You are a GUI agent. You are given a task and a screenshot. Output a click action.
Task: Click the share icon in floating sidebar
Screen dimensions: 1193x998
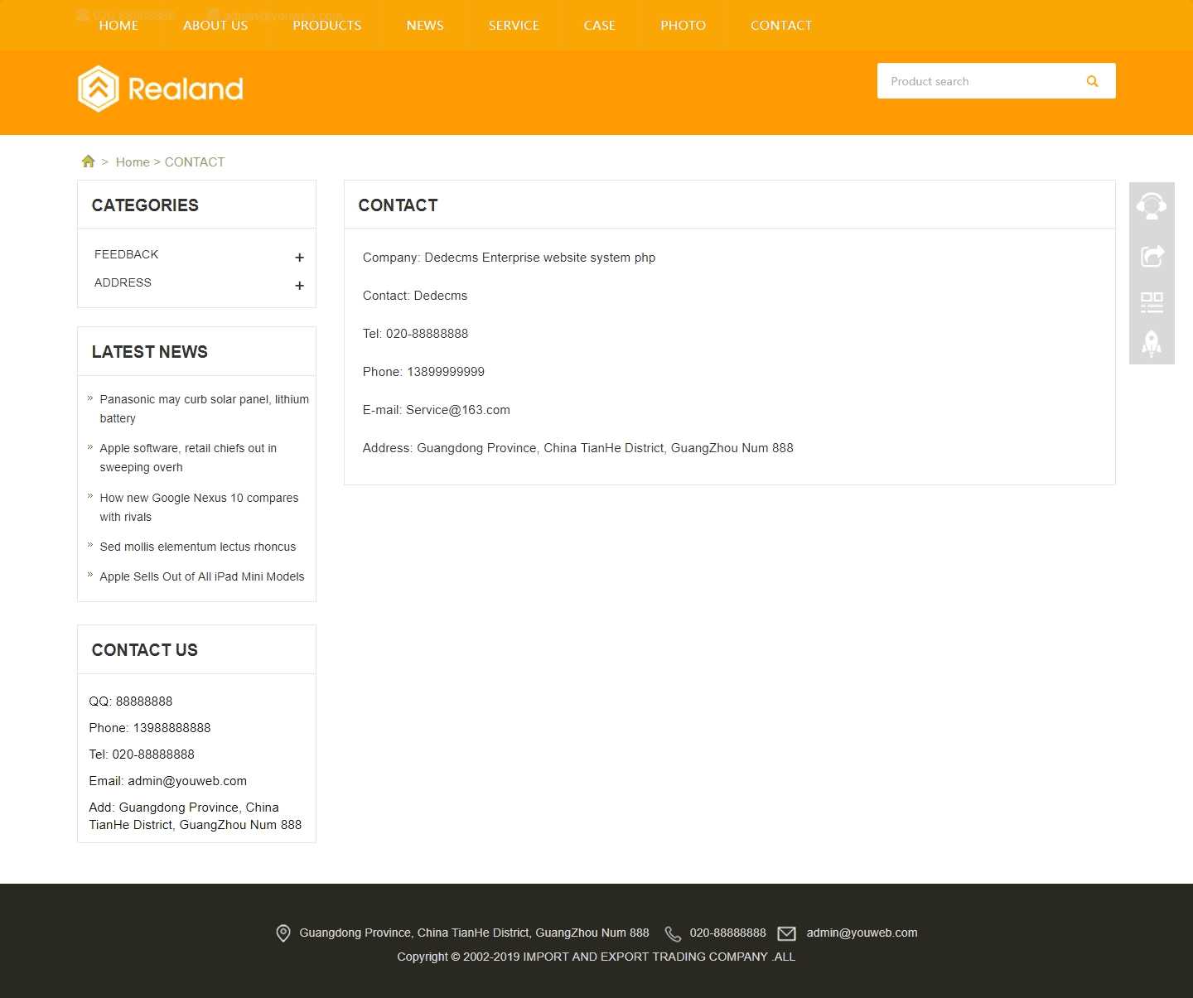coord(1152,256)
